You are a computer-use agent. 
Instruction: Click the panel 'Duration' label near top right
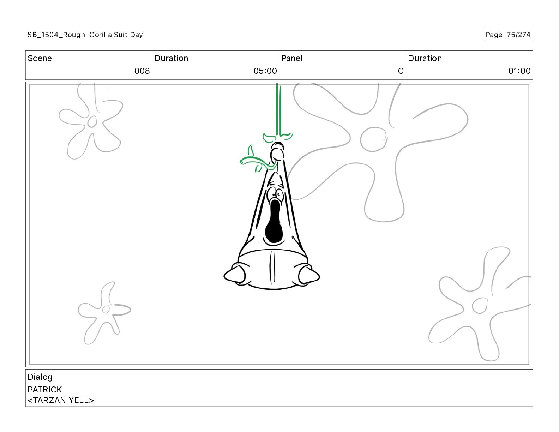(x=425, y=58)
